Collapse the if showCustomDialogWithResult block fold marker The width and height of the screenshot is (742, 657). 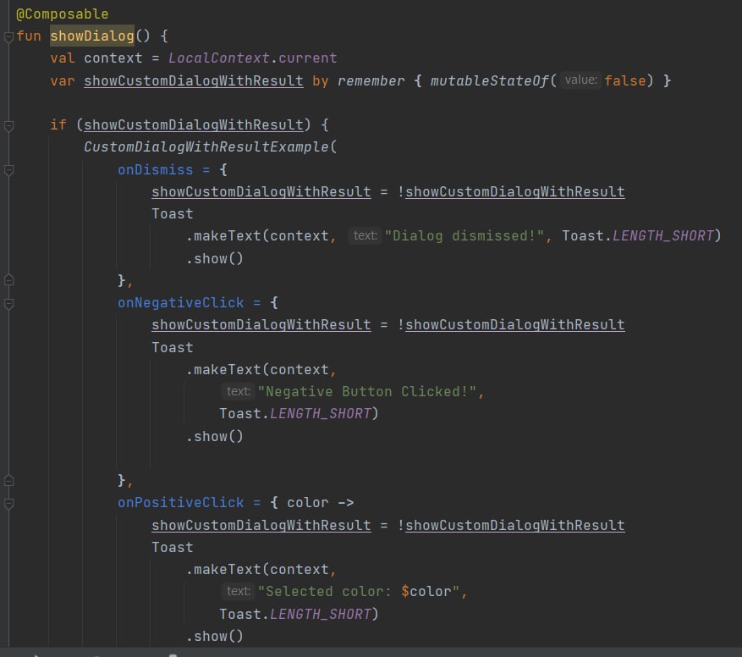click(8, 125)
